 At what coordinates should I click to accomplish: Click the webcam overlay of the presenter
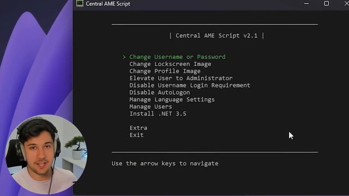coord(46,155)
